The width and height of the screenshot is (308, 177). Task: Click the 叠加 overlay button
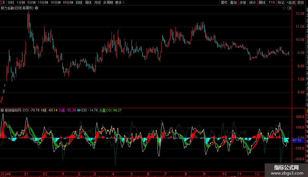(x=234, y=2)
